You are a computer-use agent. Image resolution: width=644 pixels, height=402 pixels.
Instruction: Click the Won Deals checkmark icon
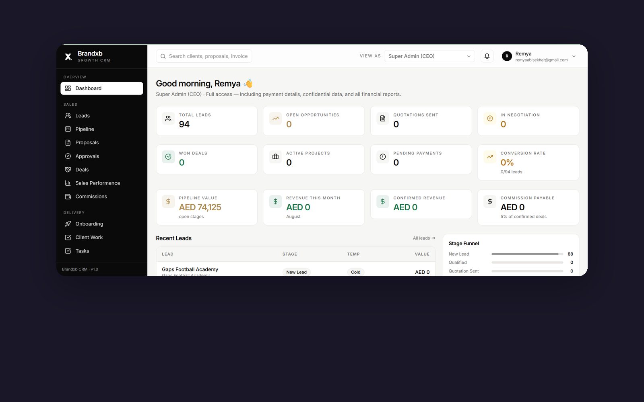coord(168,157)
